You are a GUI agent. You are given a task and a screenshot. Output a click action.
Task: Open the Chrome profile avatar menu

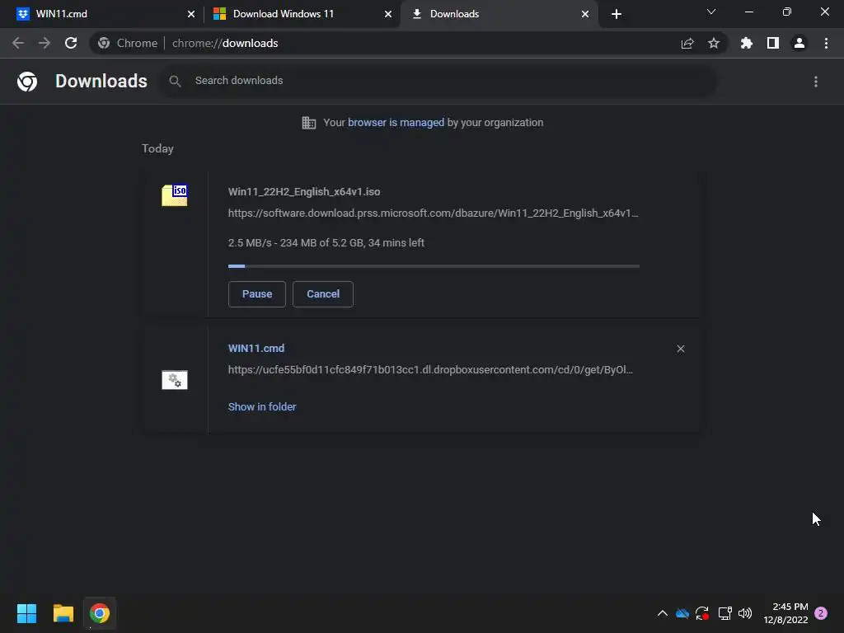(x=799, y=43)
